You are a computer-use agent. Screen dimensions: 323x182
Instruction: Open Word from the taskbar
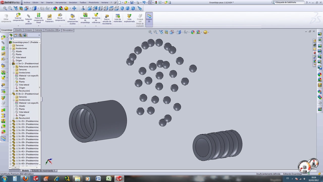tap(98, 179)
